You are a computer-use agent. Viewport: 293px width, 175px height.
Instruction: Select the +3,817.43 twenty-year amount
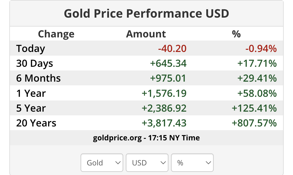[x=164, y=123]
